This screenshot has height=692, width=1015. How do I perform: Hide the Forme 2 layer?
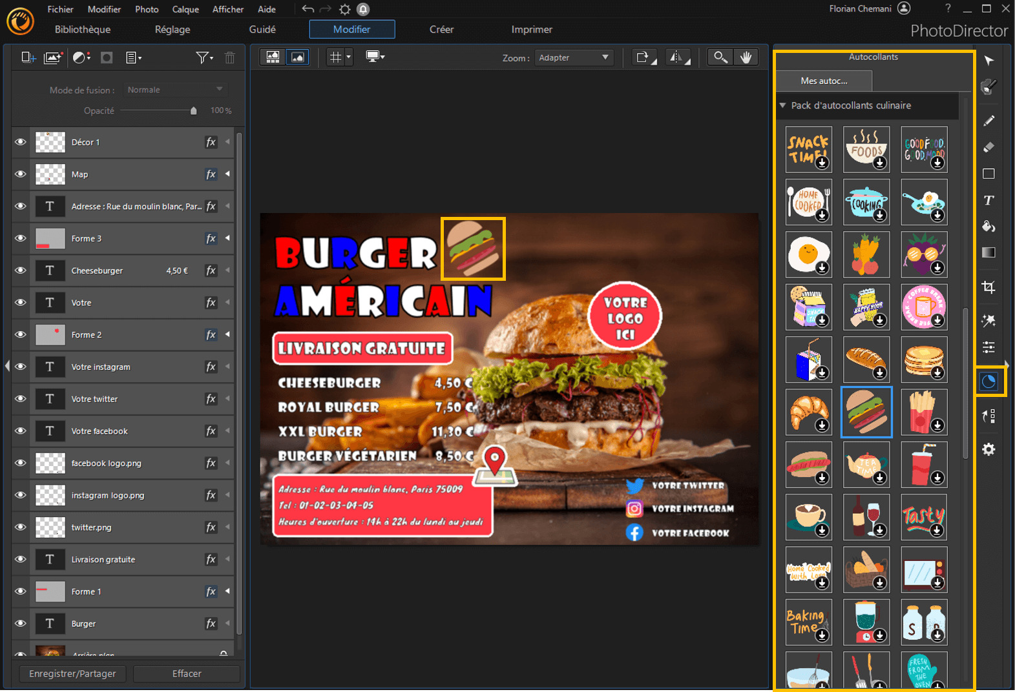pyautogui.click(x=20, y=334)
